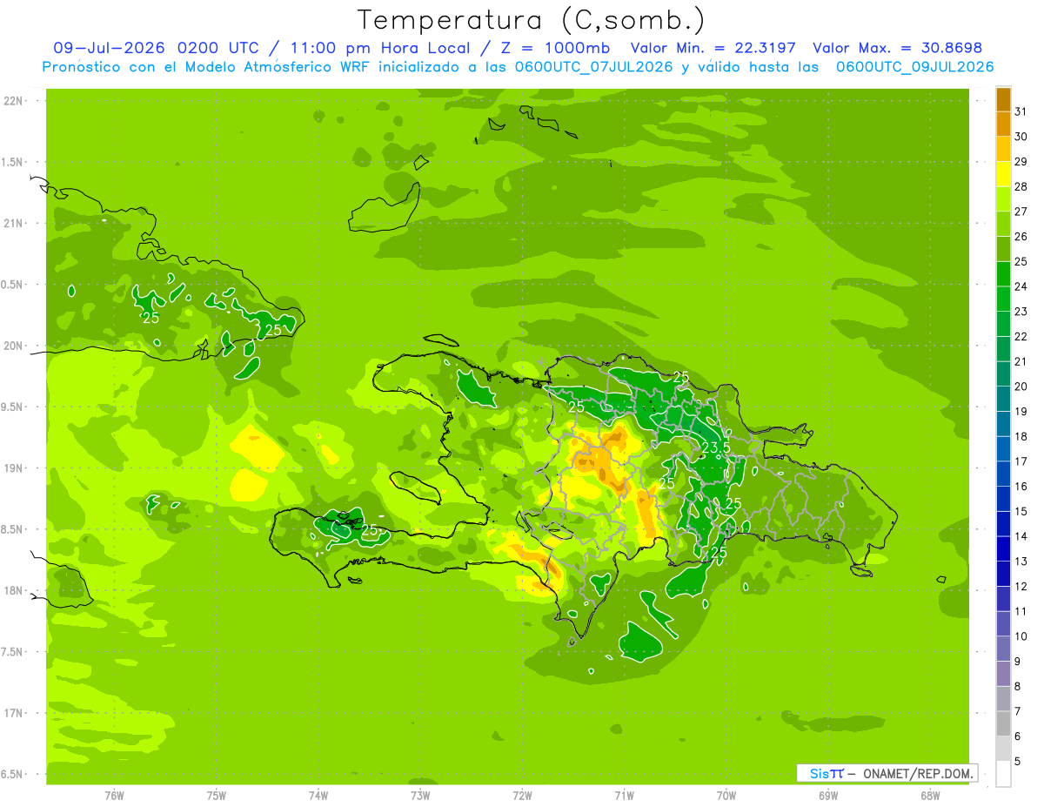Click the legend value '28' on the colorbar
The height and width of the screenshot is (807, 1044).
(x=1021, y=186)
